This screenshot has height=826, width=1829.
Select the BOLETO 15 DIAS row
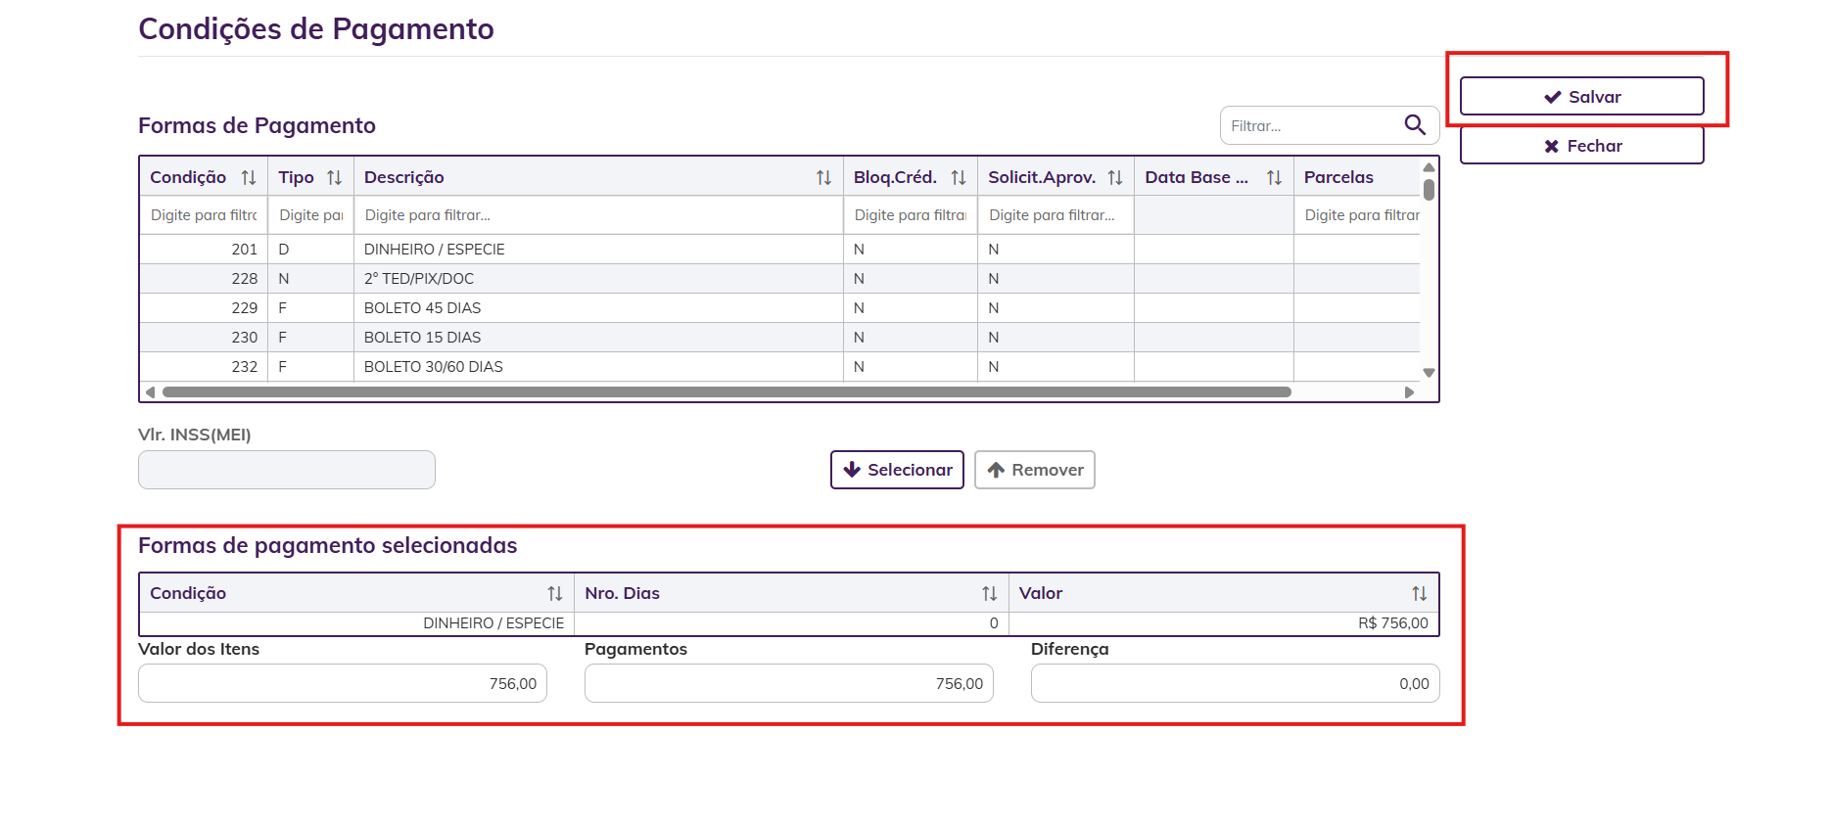point(779,338)
